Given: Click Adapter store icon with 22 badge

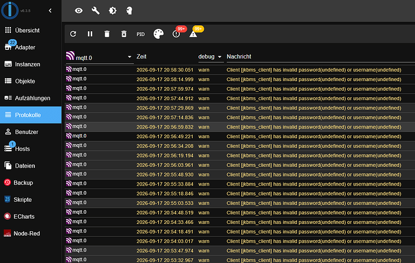Looking at the screenshot, I should point(8,47).
